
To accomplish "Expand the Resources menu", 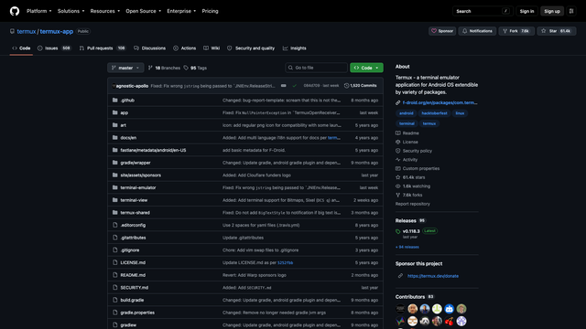I will coord(105,11).
